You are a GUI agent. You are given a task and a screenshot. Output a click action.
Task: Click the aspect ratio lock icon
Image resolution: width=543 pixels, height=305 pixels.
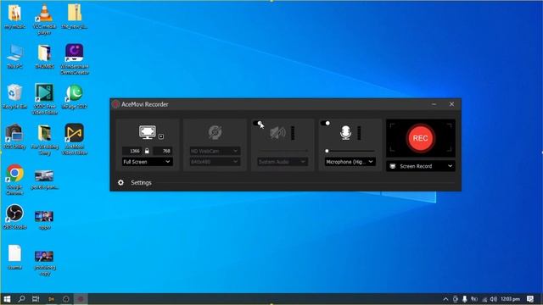[x=147, y=151]
